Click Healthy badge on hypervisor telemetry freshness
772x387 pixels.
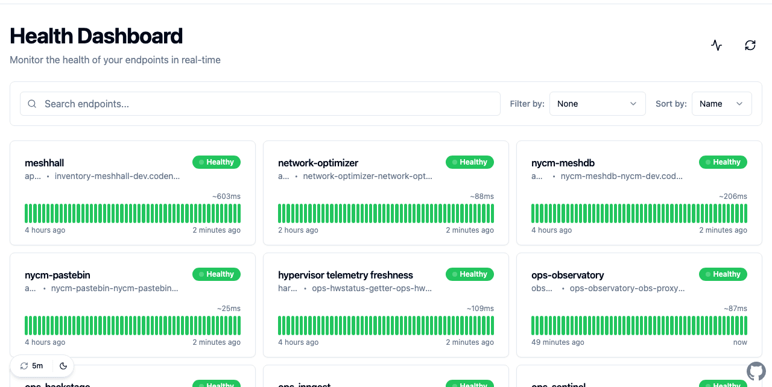pos(470,274)
